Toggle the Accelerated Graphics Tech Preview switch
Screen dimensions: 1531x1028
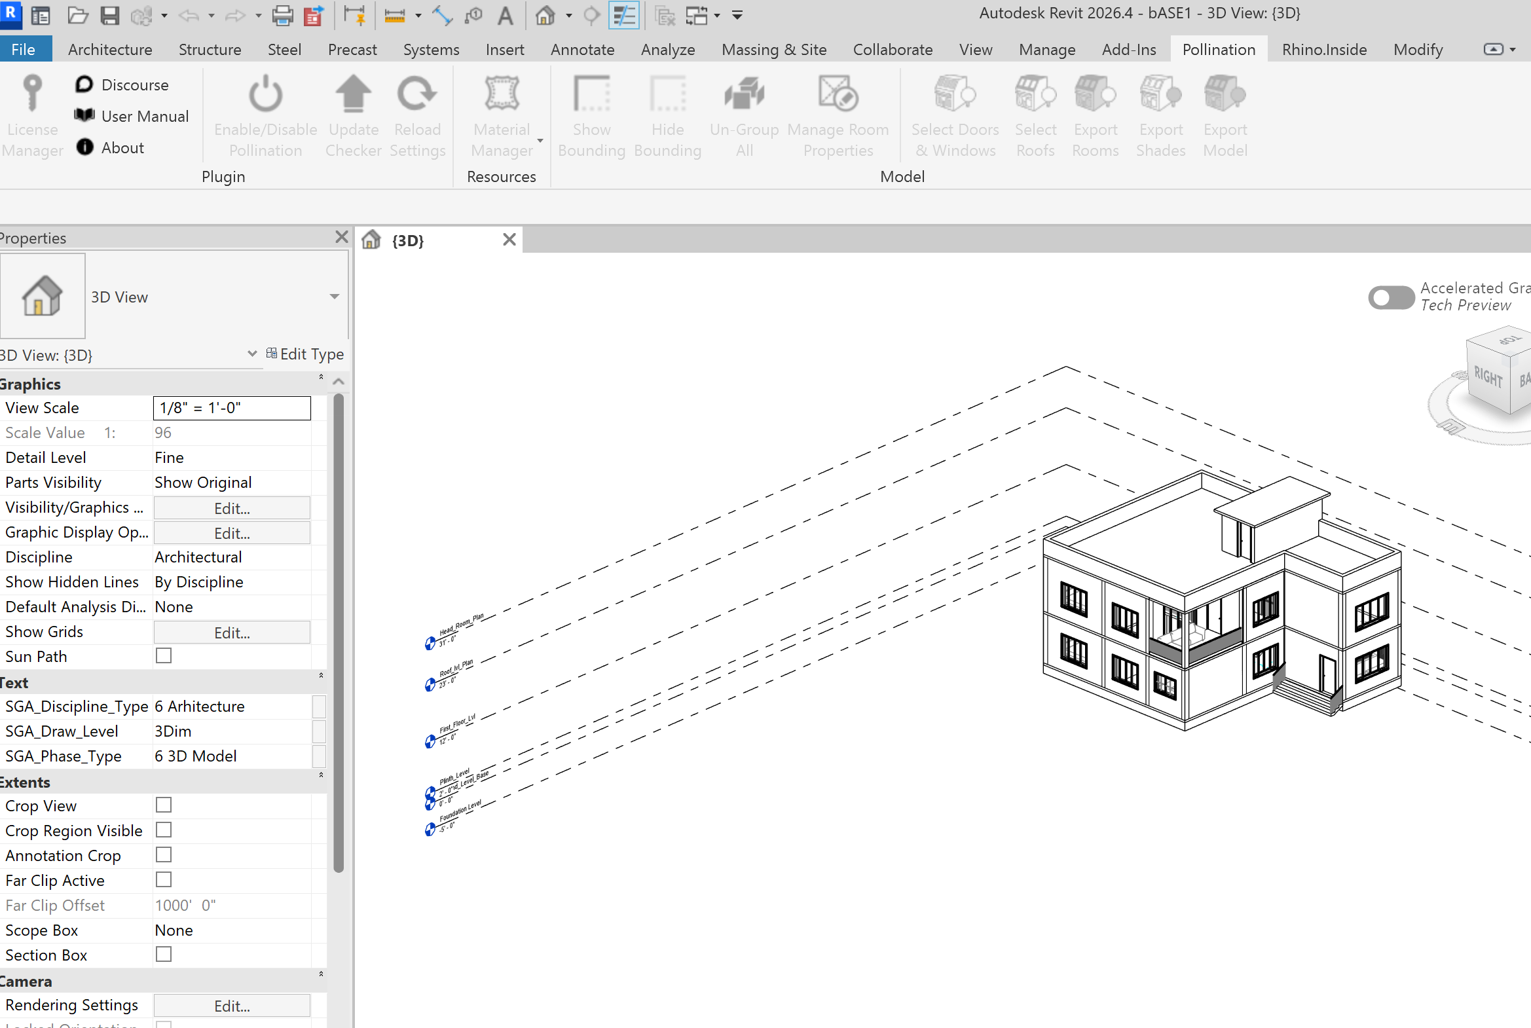click(x=1391, y=297)
